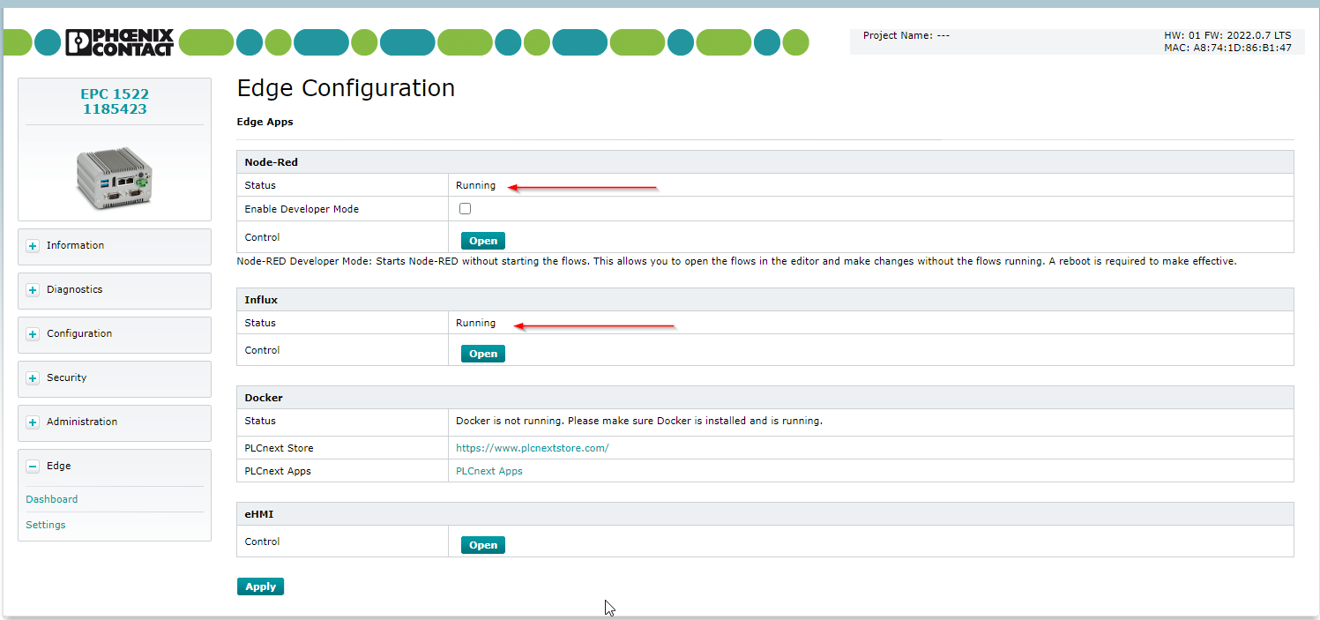The height and width of the screenshot is (620, 1320).
Task: Click the Project Name field in header
Action: [x=906, y=35]
